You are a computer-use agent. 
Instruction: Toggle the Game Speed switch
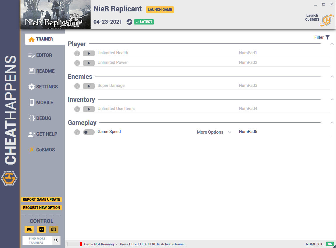(89, 132)
